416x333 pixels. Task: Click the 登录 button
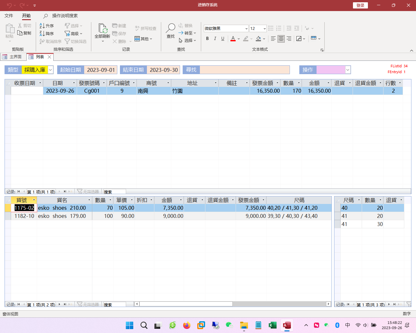pos(360,5)
